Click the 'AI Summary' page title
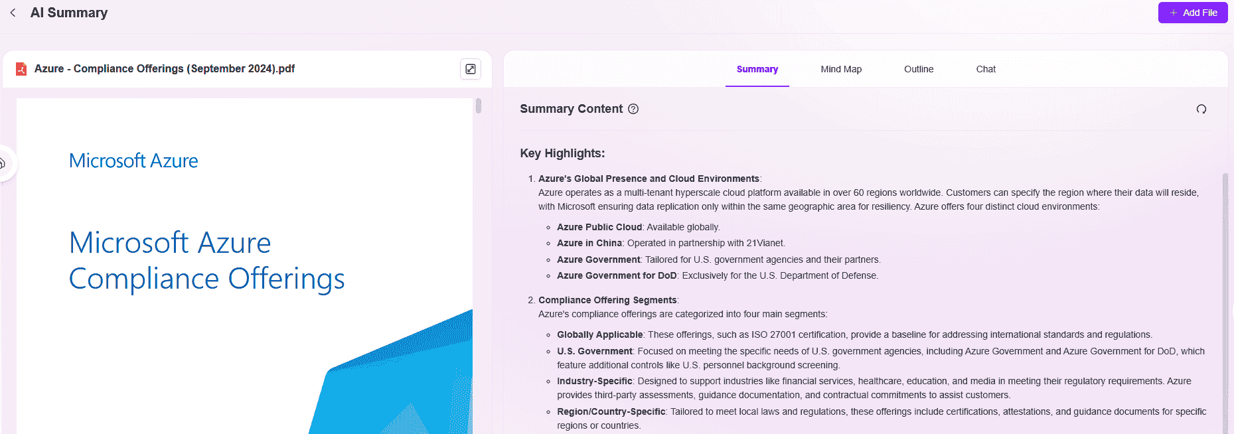1234x434 pixels. 69,13
